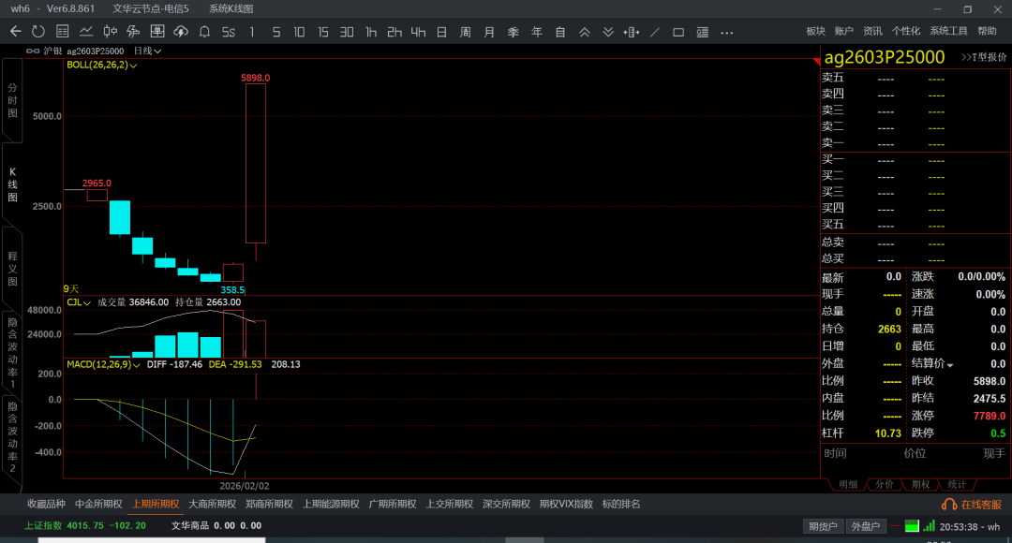The height and width of the screenshot is (543, 1012).
Task: Click the refresh icon in toolbar
Action: pyautogui.click(x=38, y=32)
